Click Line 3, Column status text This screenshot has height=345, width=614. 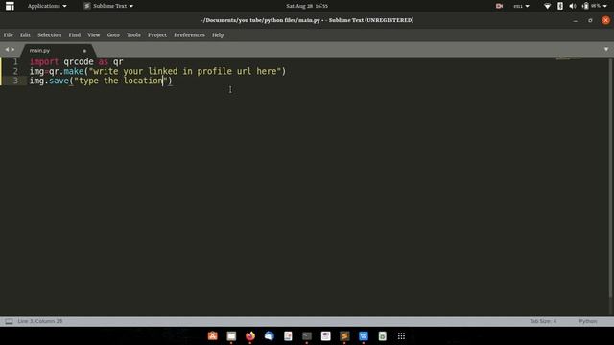40,321
